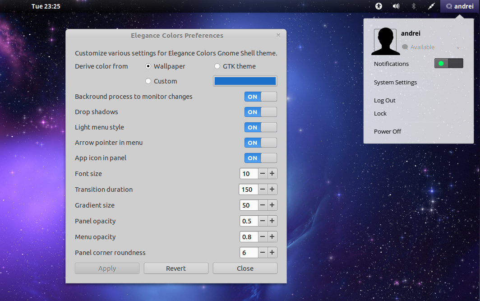Increase Font size using the plus stepper
Image resolution: width=480 pixels, height=301 pixels.
pos(272,173)
